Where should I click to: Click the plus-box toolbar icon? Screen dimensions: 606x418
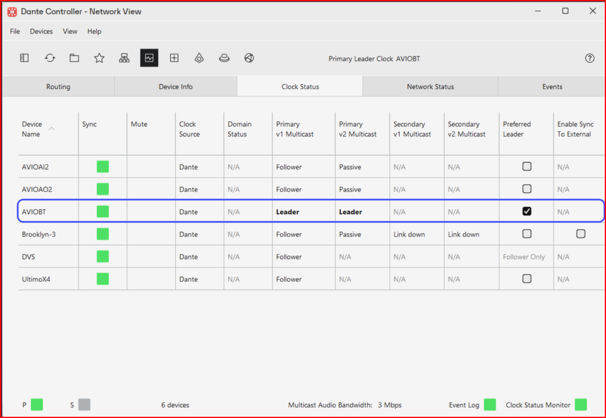click(174, 58)
